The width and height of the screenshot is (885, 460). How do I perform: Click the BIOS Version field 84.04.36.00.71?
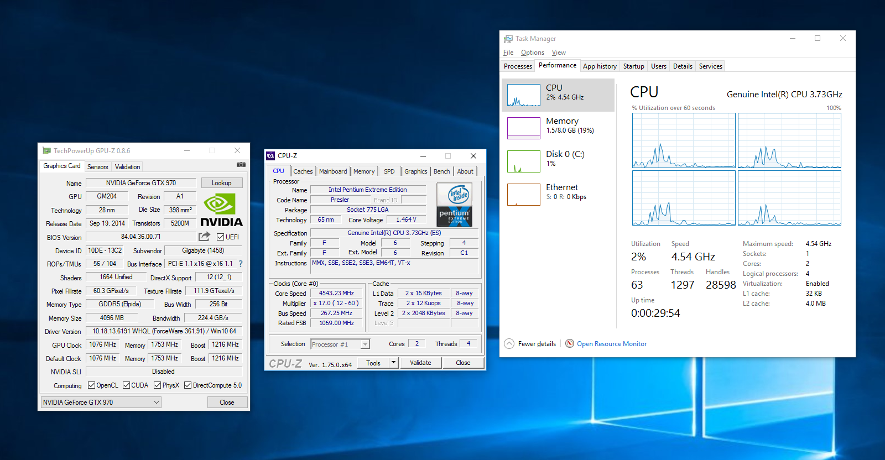coord(141,237)
